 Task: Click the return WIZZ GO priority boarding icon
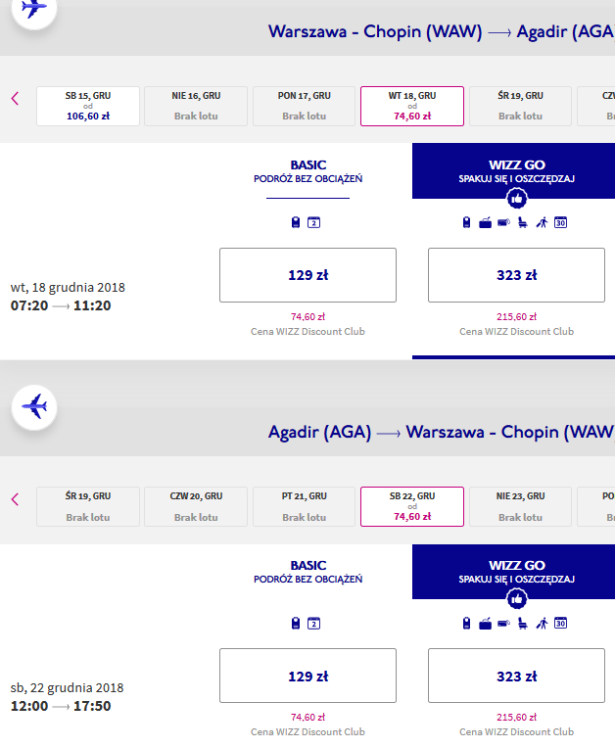[x=542, y=623]
